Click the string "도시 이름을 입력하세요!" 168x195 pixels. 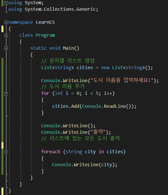pyautogui.click(x=122, y=80)
